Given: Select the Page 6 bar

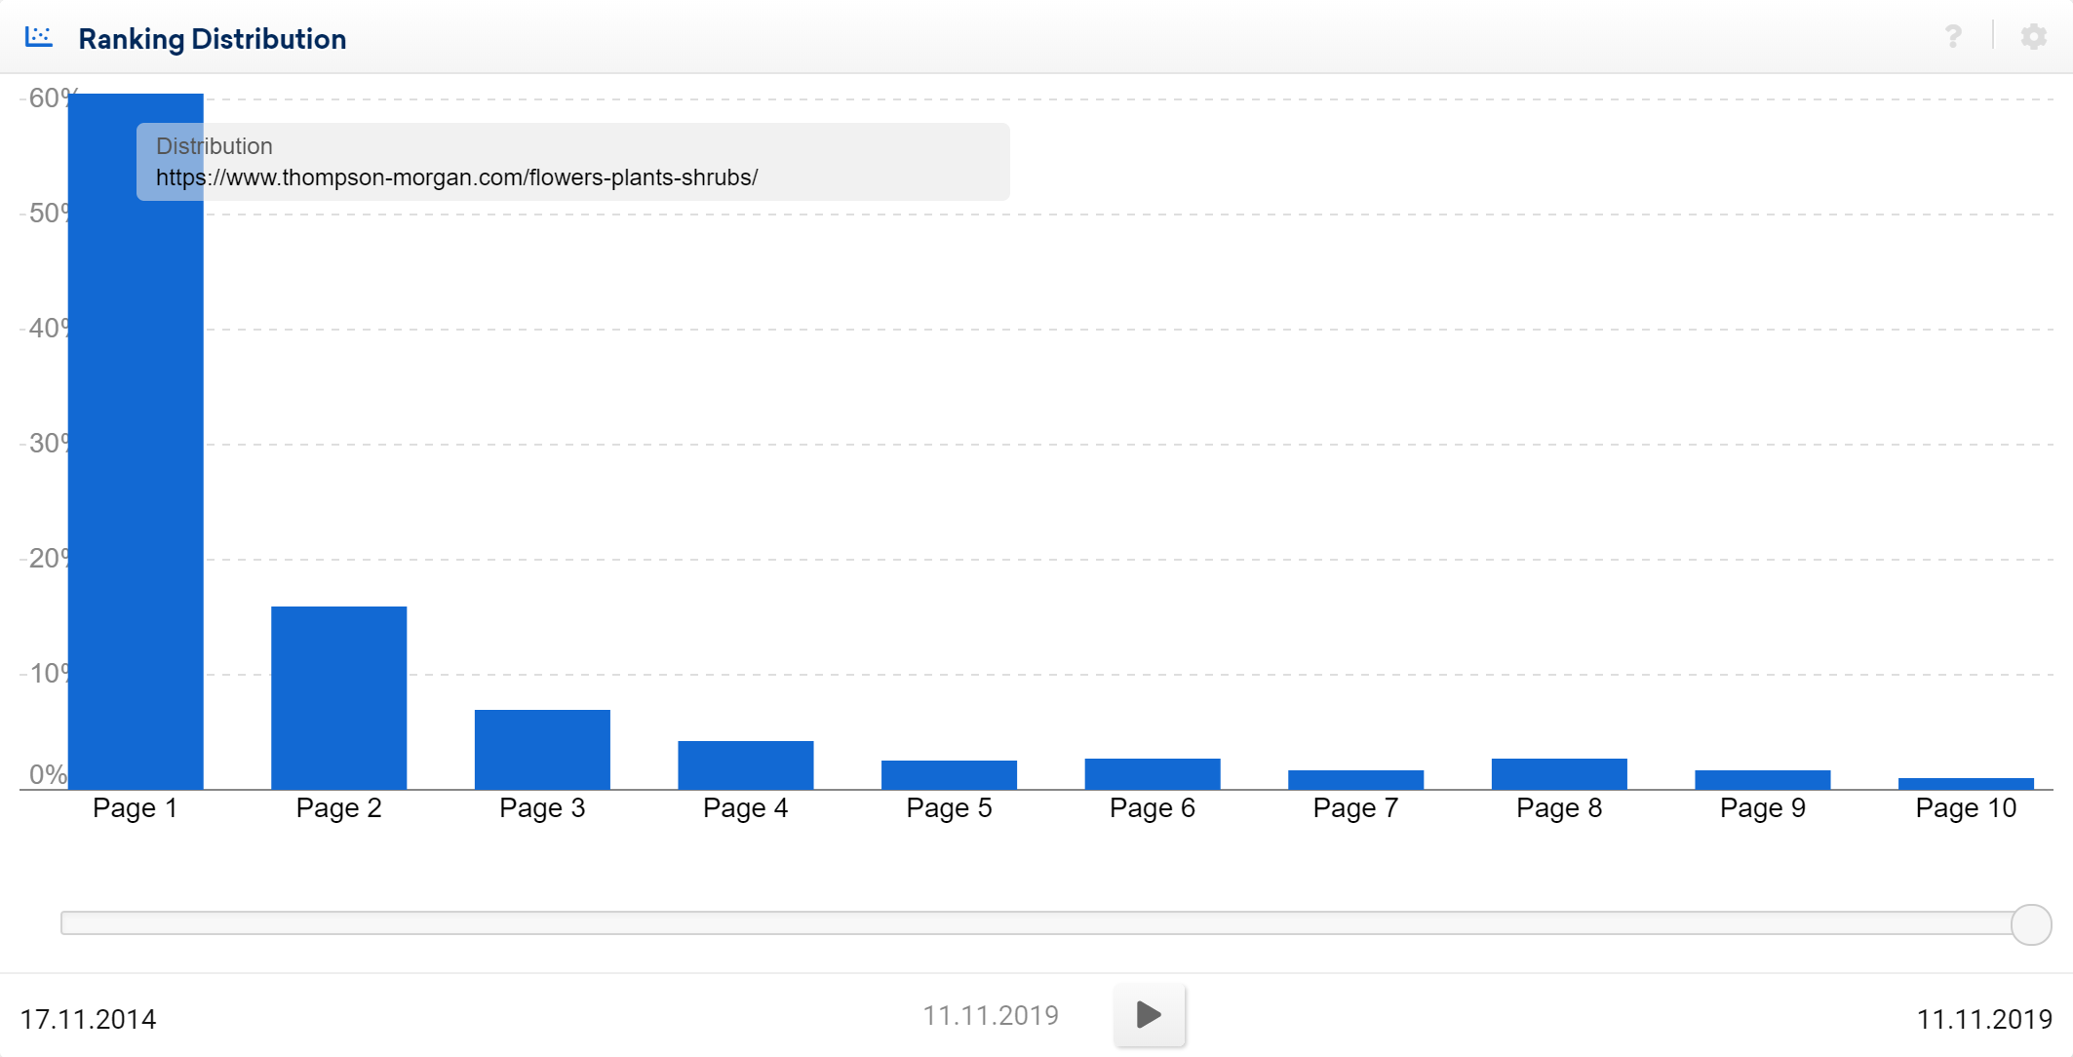Looking at the screenshot, I should (x=1153, y=773).
